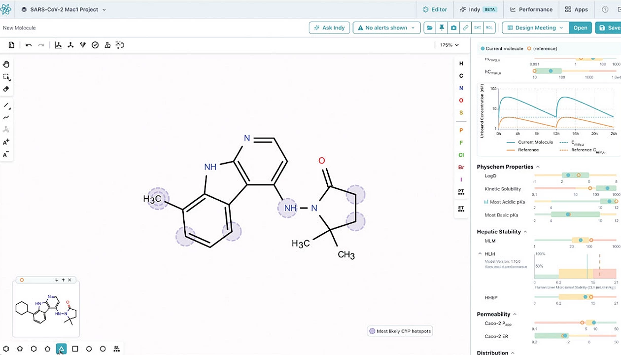Open the 175% zoom level dropdown
The width and height of the screenshot is (621, 355).
pyautogui.click(x=449, y=45)
